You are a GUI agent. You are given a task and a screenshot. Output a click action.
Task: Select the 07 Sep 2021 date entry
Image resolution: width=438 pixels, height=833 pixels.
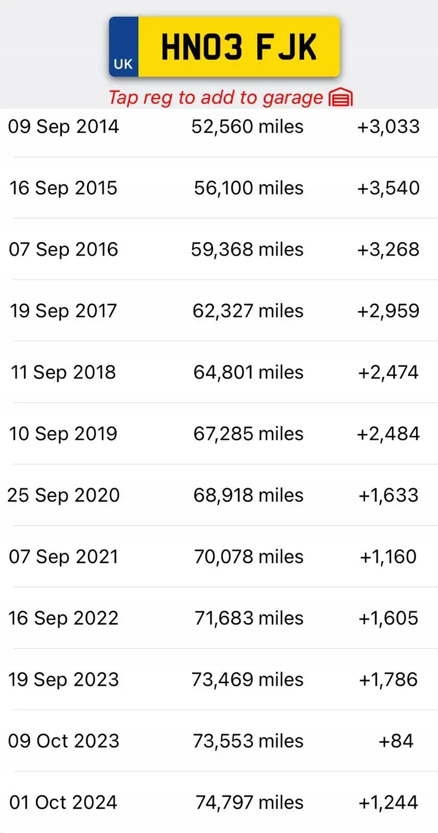click(64, 557)
